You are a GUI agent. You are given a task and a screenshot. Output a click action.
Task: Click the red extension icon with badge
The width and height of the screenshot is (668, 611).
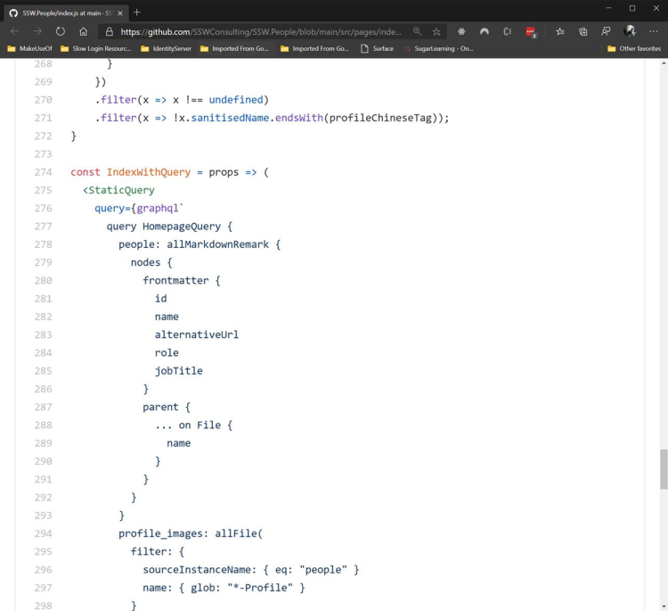tap(531, 31)
